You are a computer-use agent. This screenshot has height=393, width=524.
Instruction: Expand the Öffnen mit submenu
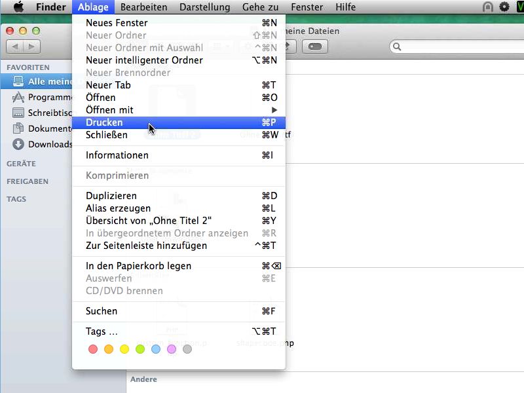click(179, 110)
